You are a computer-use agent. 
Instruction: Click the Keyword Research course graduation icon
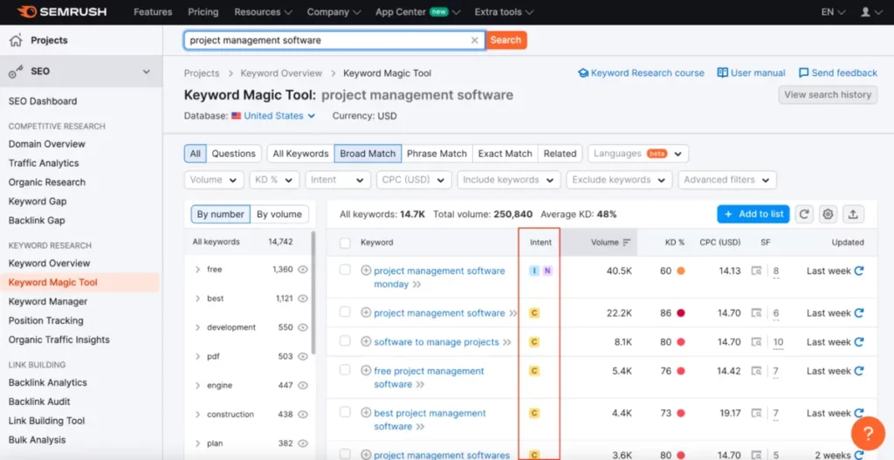click(x=582, y=73)
